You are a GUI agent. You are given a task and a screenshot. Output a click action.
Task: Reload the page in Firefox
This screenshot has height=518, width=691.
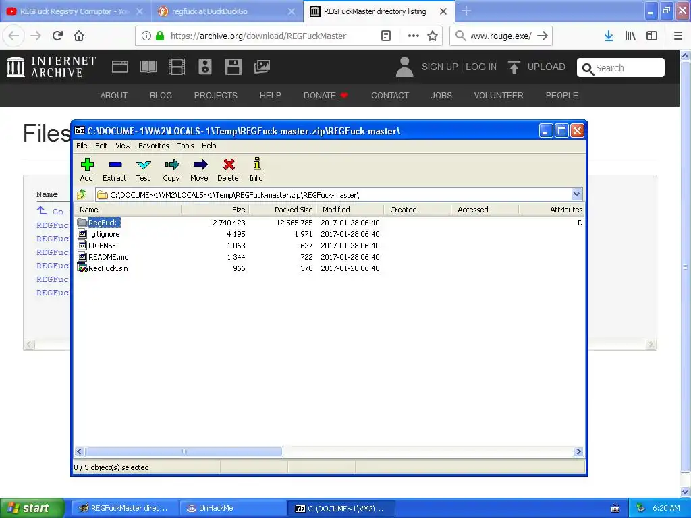(x=58, y=36)
